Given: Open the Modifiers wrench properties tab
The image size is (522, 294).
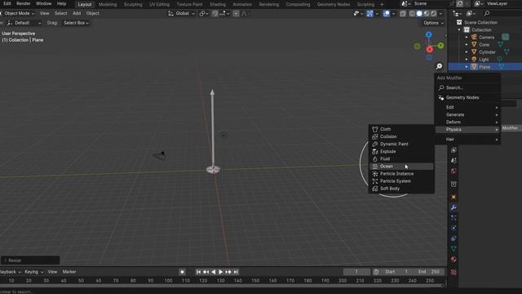Looking at the screenshot, I should pyautogui.click(x=453, y=207).
